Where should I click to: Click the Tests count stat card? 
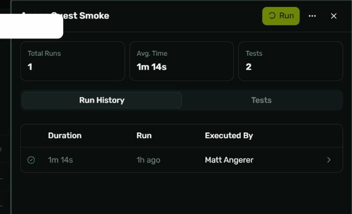(290, 61)
